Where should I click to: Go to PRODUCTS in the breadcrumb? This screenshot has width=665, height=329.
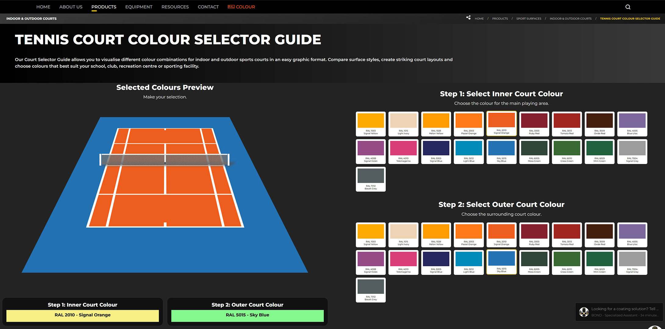tap(500, 19)
